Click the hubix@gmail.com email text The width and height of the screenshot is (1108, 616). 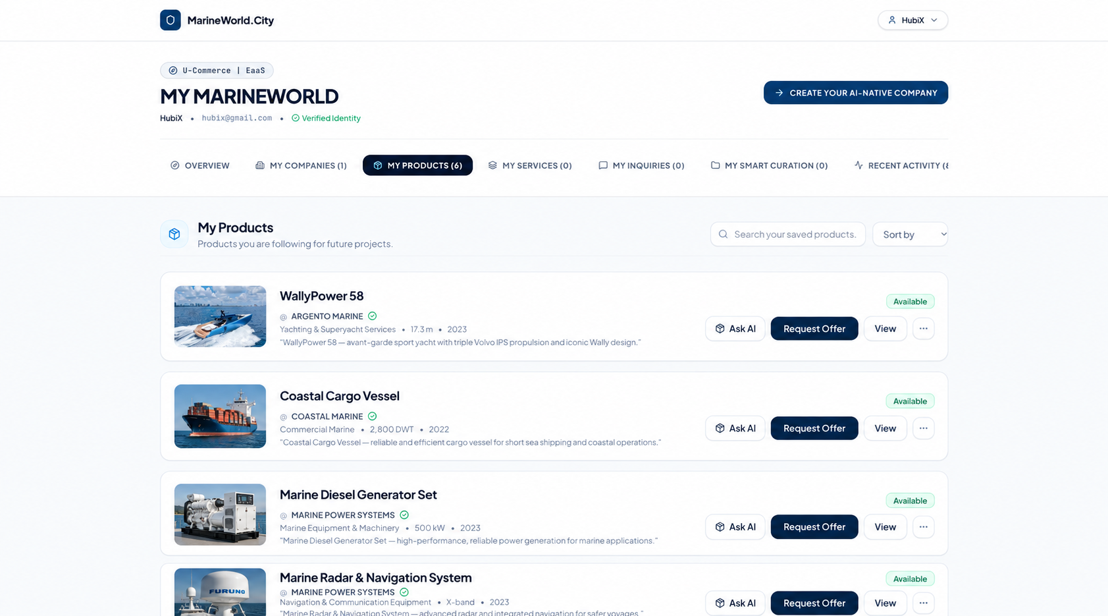click(x=237, y=119)
